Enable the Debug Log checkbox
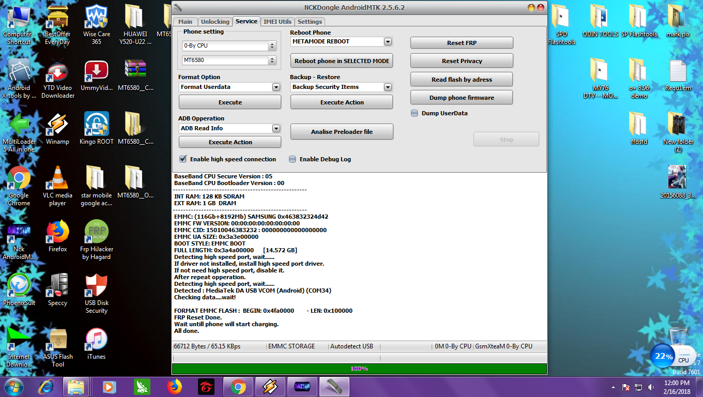The height and width of the screenshot is (397, 703). [x=293, y=159]
